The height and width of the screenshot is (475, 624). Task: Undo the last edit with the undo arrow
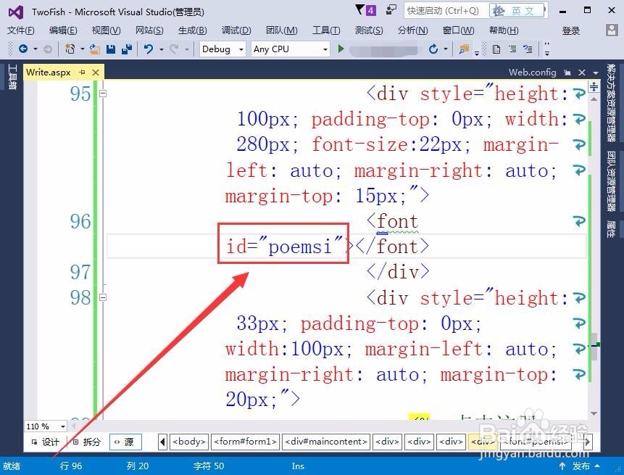point(149,49)
